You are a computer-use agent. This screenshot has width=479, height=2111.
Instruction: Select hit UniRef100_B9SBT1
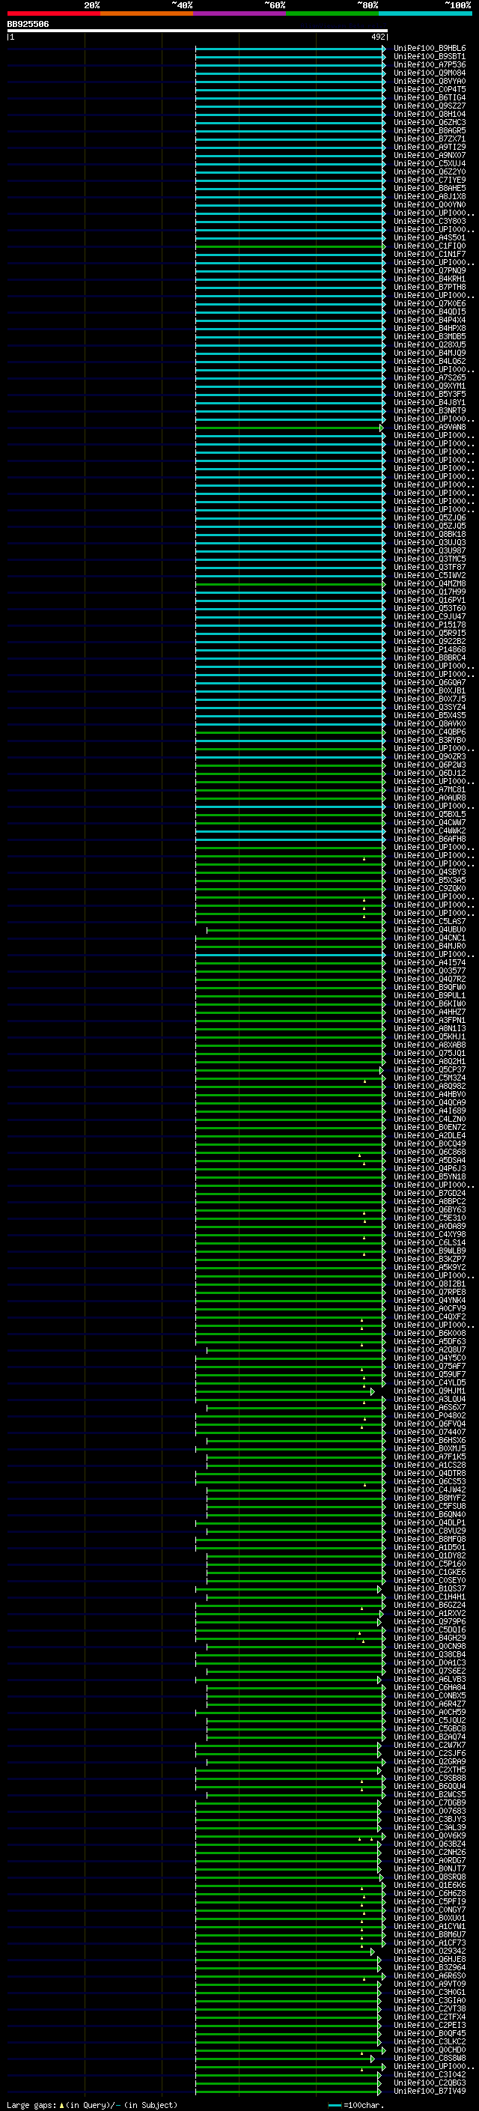429,57
